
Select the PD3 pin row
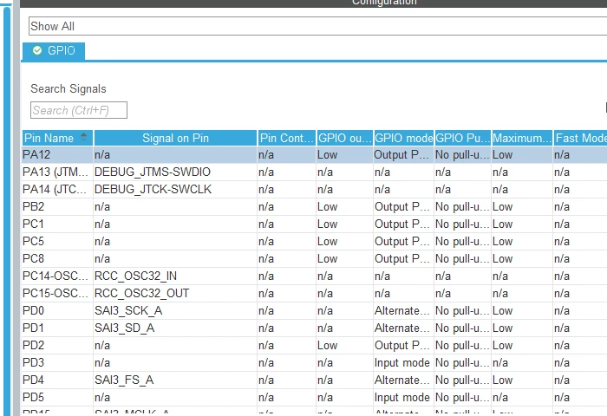pyautogui.click(x=314, y=362)
